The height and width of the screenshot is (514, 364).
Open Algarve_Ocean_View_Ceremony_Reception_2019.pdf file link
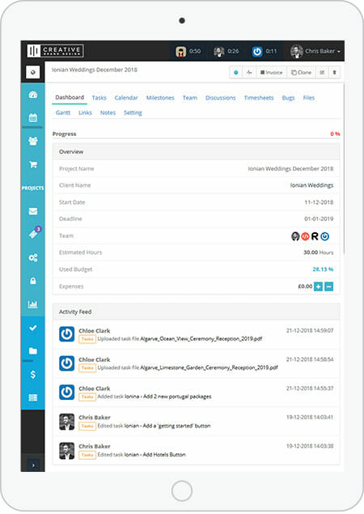(201, 338)
